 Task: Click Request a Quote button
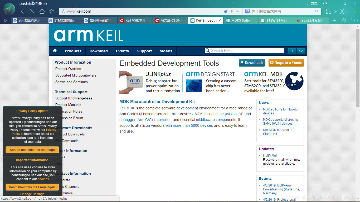[286, 63]
